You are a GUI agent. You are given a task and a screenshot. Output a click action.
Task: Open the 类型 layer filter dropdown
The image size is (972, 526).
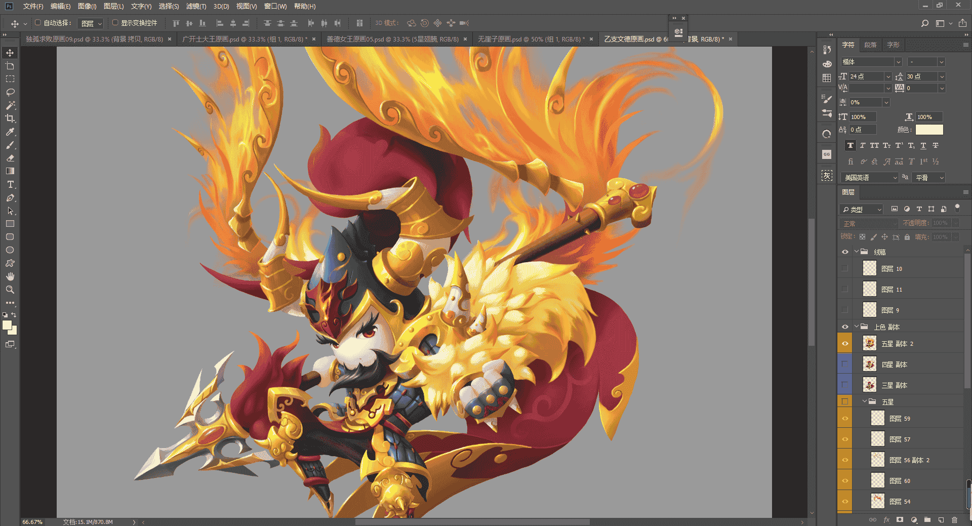861,210
